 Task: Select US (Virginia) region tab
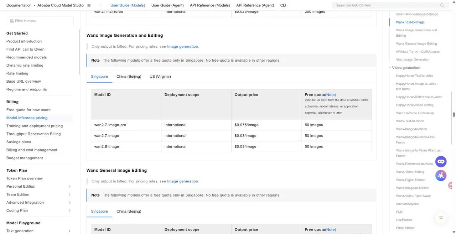click(x=160, y=77)
